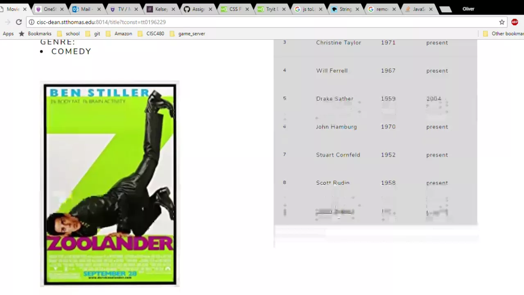Open the Bookmarks star entry
The image size is (524, 295).
(x=35, y=34)
